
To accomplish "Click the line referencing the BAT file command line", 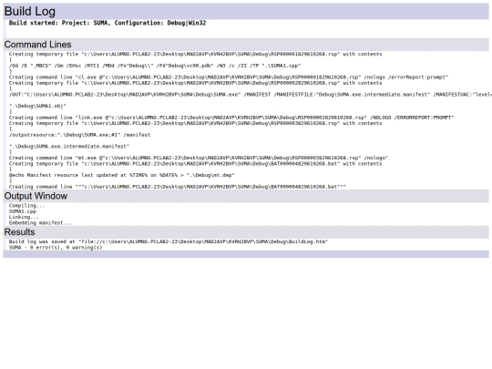I will tap(178, 187).
